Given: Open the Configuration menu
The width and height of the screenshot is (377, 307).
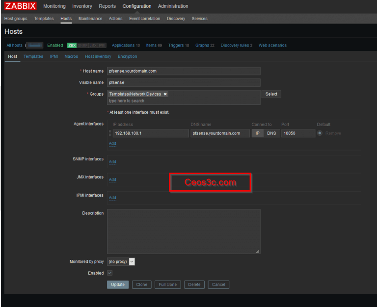Looking at the screenshot, I should tap(137, 6).
